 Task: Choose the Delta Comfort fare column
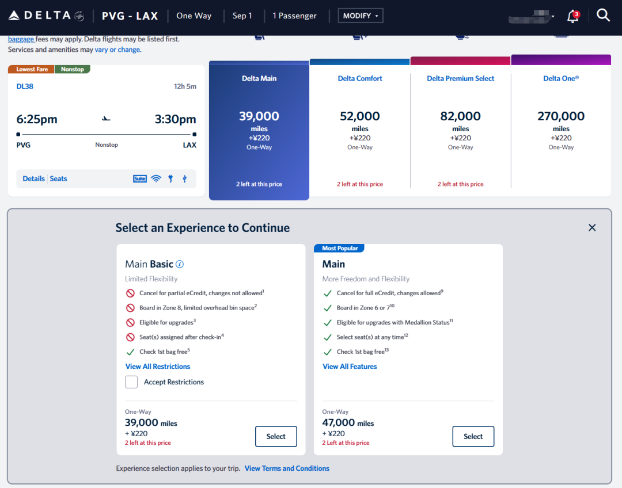click(x=360, y=129)
